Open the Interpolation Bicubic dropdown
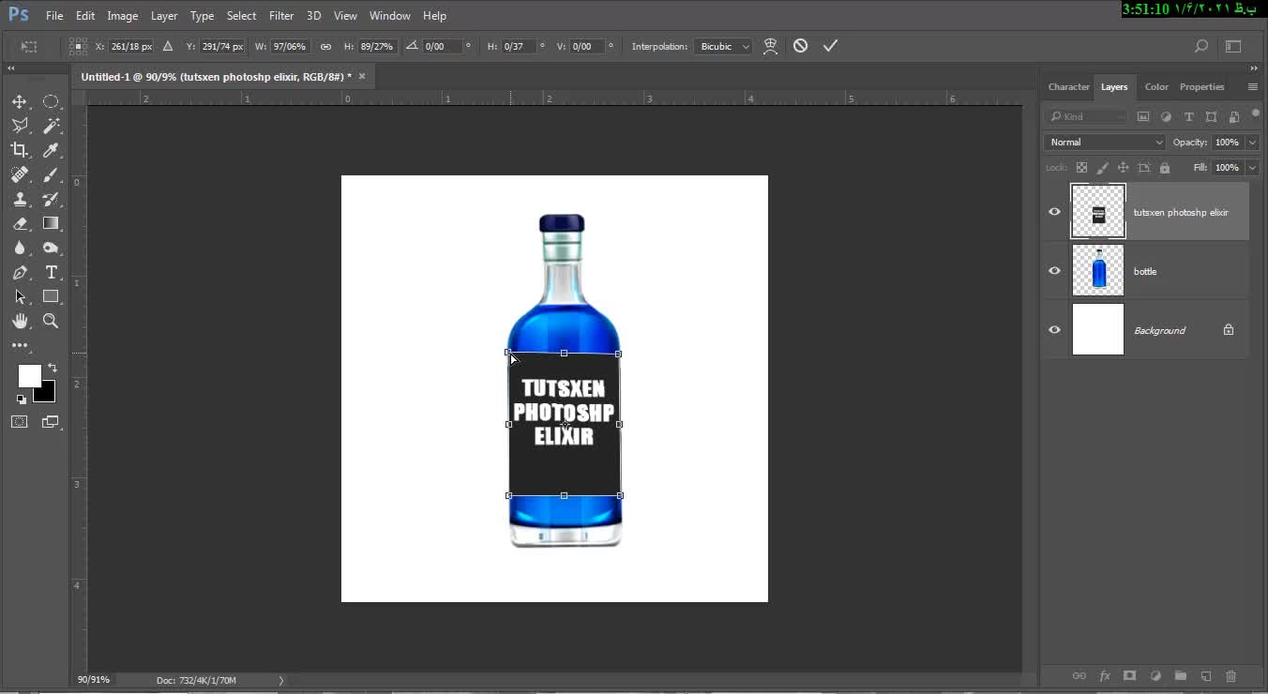 point(722,46)
